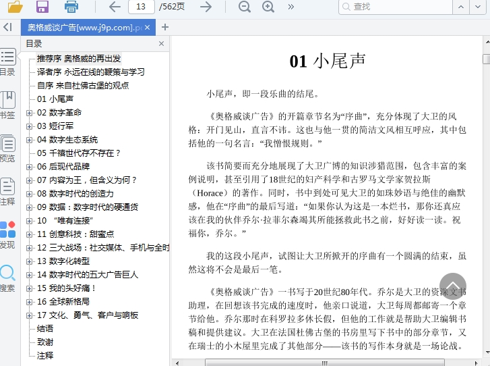The width and height of the screenshot is (490, 366).
Task: Expand chapter 07 内容为王
Action: 29,180
